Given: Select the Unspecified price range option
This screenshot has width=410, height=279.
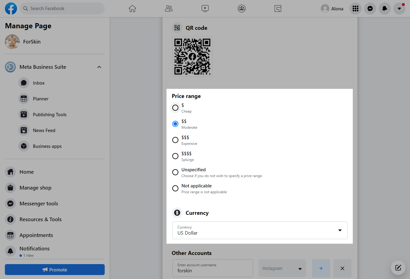Looking at the screenshot, I should 175,172.
